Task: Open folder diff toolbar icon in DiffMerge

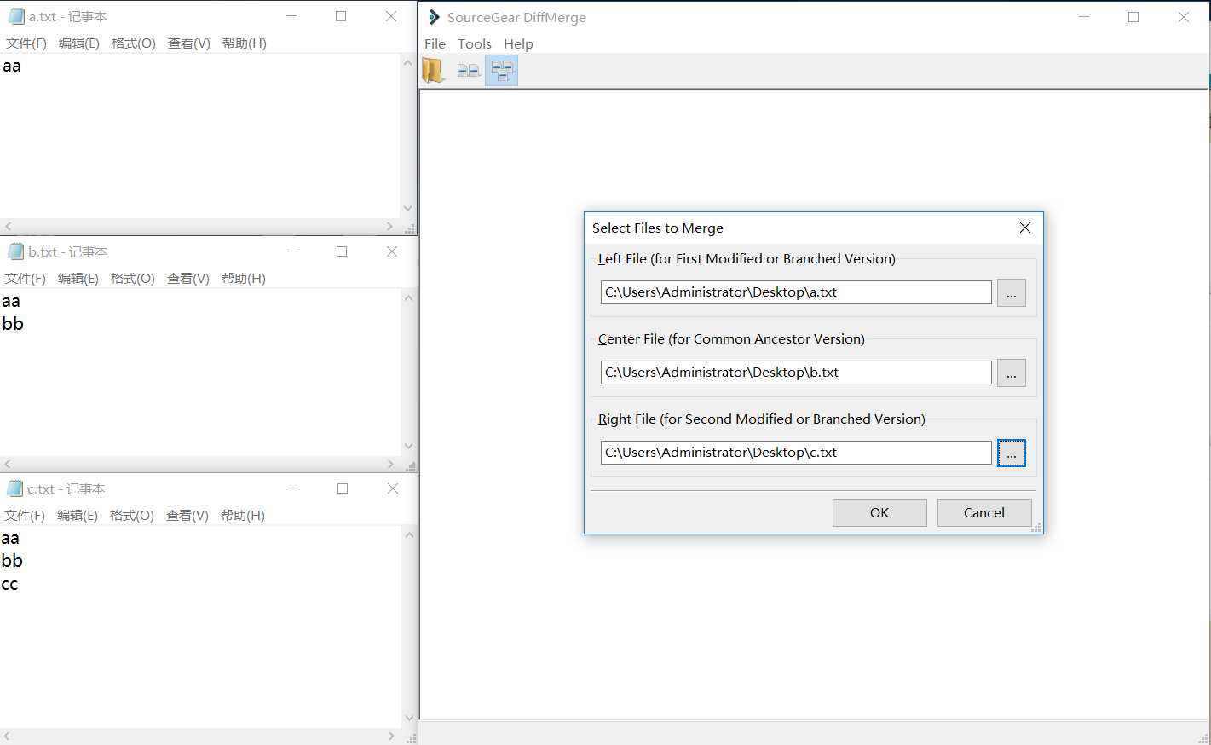Action: point(434,70)
